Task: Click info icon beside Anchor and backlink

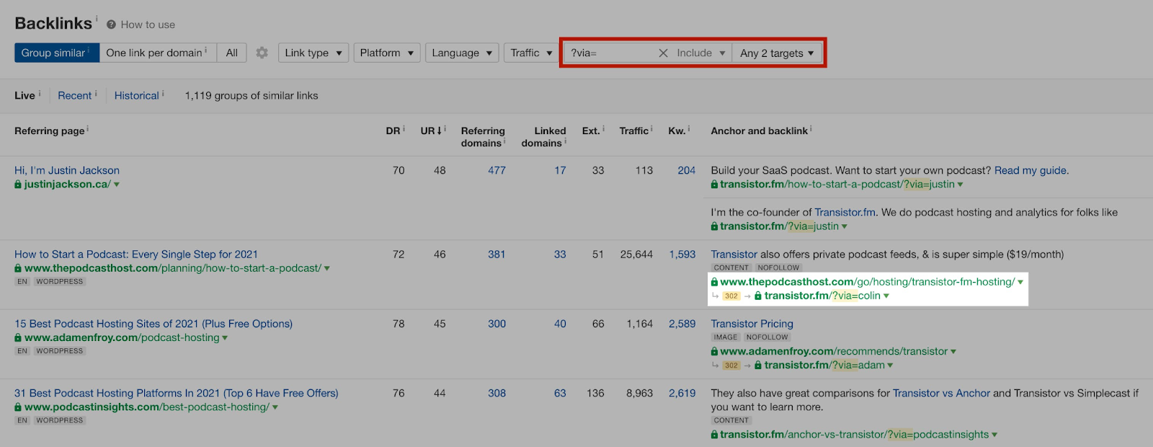Action: click(811, 129)
